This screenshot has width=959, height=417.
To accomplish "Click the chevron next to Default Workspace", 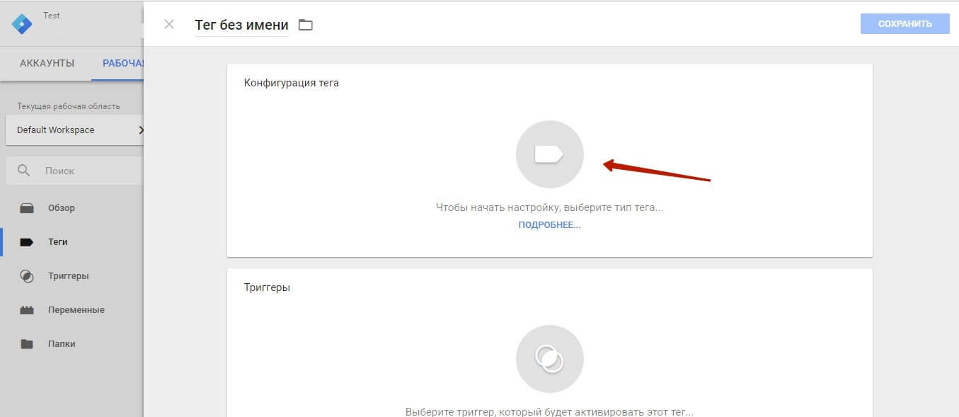I will (141, 130).
